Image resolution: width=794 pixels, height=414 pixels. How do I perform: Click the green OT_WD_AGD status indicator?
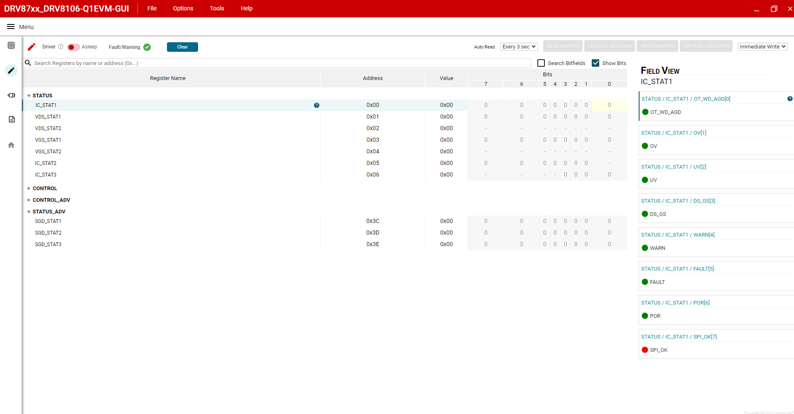645,112
